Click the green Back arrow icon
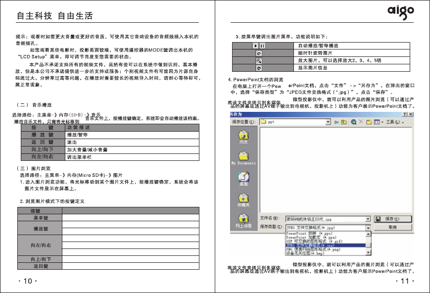This screenshot has width=430, height=293. click(x=336, y=122)
